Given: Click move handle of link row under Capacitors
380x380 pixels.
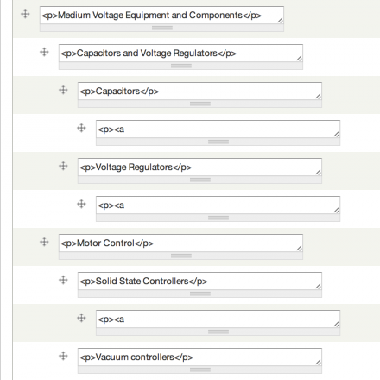Looking at the screenshot, I should coord(82,128).
